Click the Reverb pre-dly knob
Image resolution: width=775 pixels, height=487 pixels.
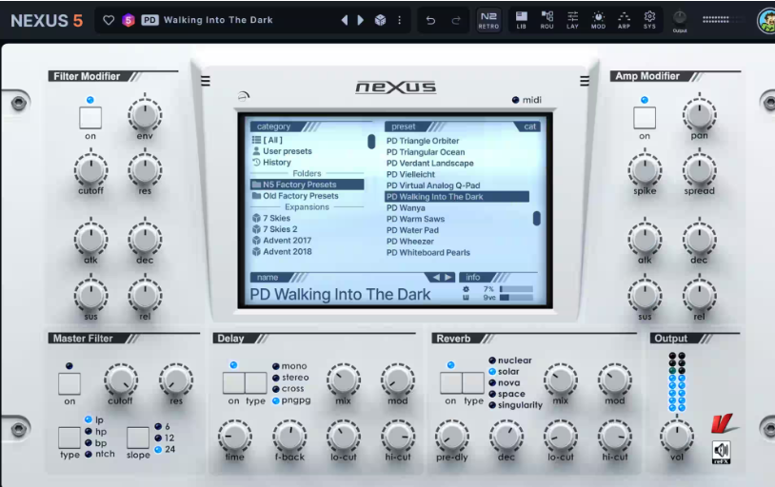click(451, 437)
